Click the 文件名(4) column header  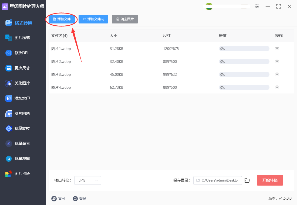click(x=59, y=36)
